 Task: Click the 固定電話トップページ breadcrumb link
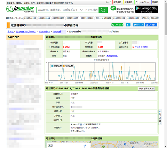click(26, 31)
